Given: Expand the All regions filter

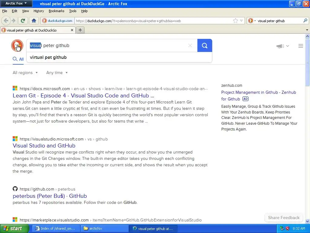Looking at the screenshot, I should tap(25, 73).
